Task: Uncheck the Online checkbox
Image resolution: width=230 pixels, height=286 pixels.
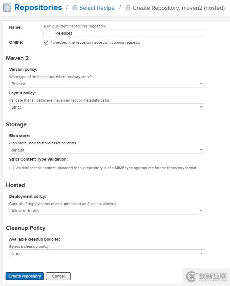Action: pyautogui.click(x=46, y=42)
